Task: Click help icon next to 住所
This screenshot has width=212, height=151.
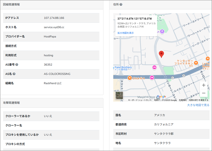Action: click(x=121, y=5)
